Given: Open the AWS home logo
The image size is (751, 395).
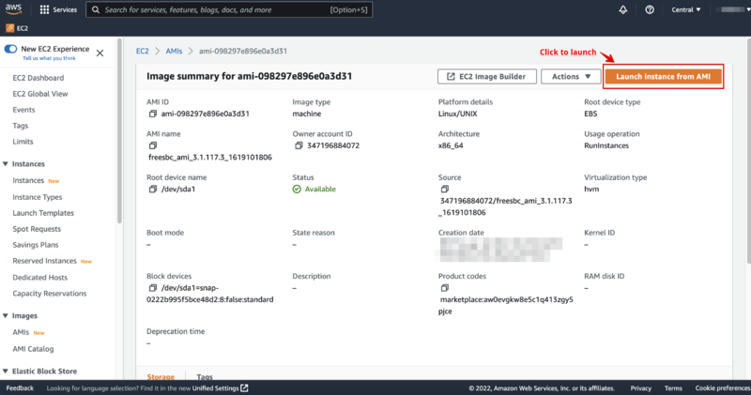Looking at the screenshot, I should 13,9.
